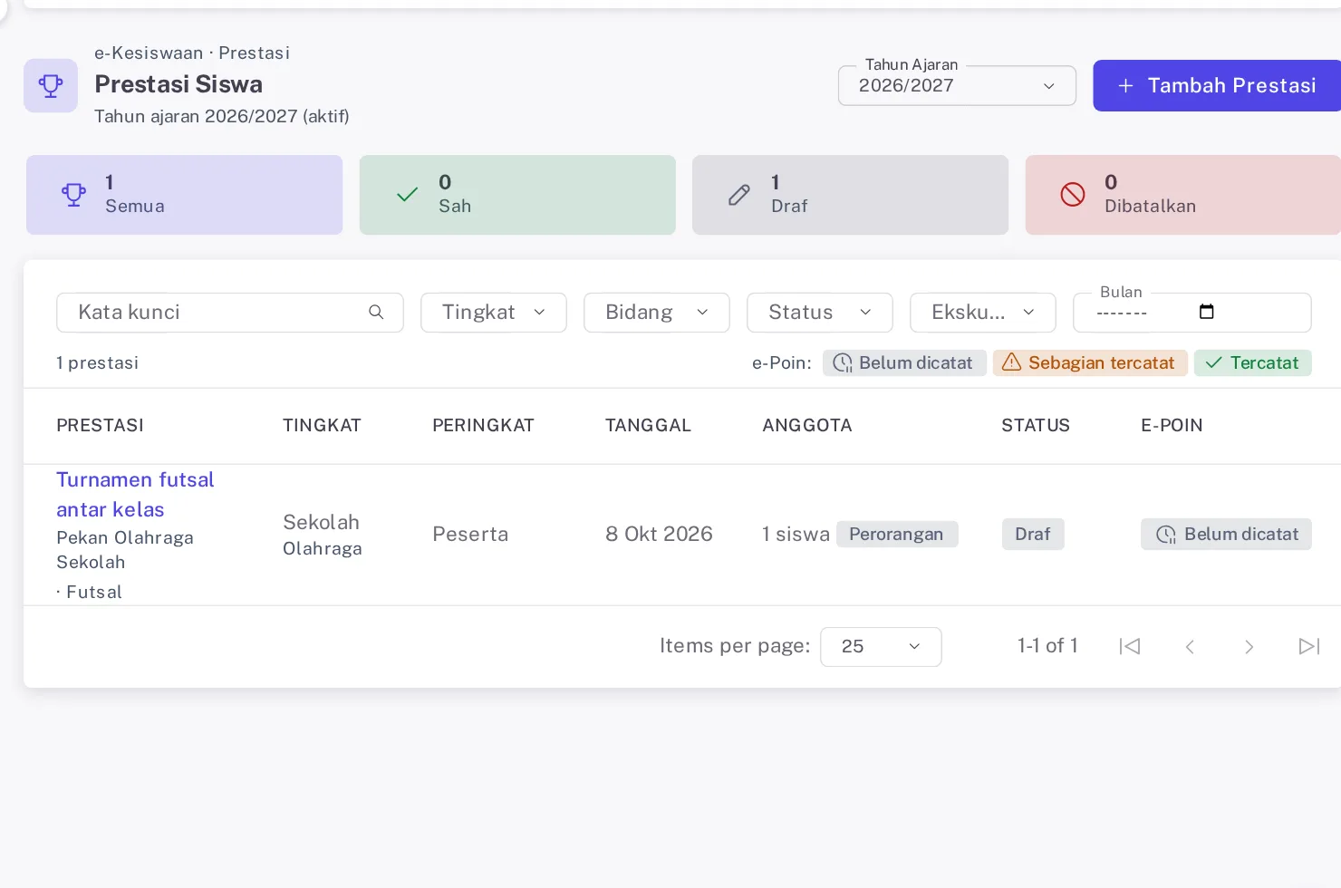The image size is (1341, 888).
Task: Click the E-POIN column header
Action: 1172,426
